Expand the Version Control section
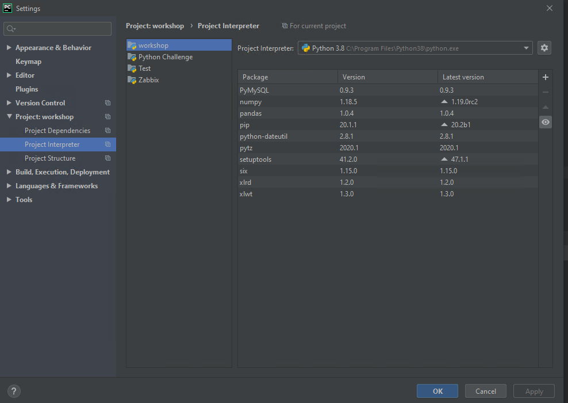The image size is (568, 403). pyautogui.click(x=9, y=102)
